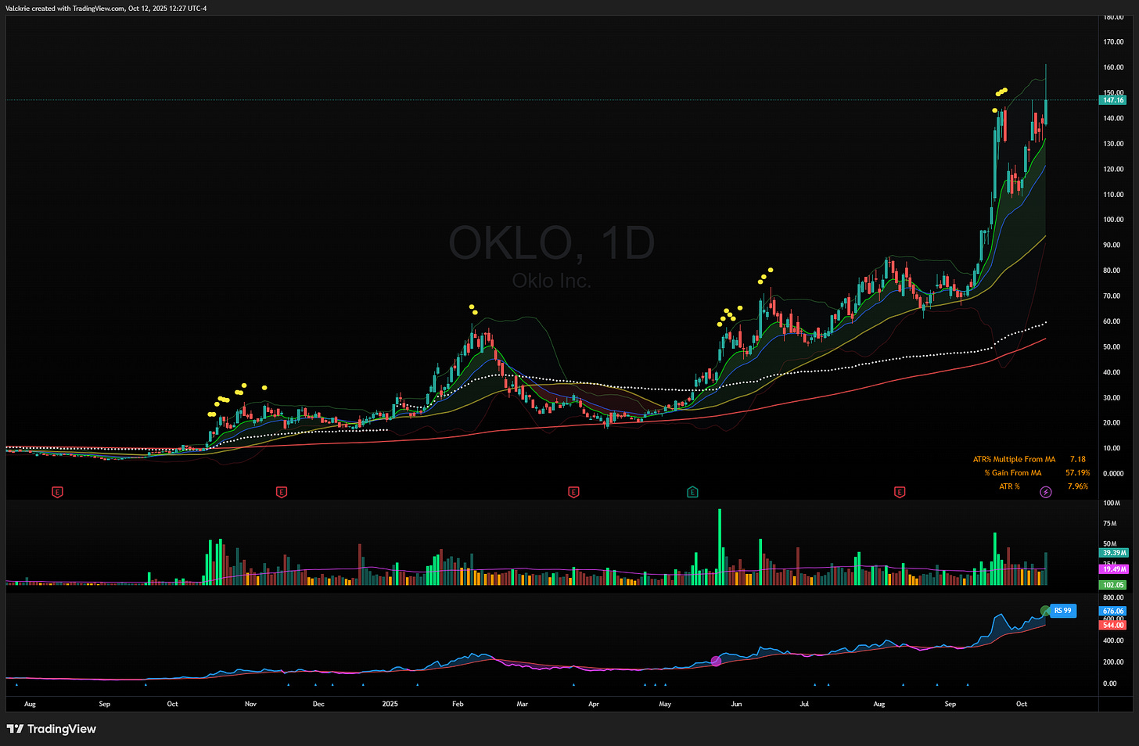1139x746 pixels.
Task: Click the 0.0000 price axis label
Action: [x=1113, y=473]
